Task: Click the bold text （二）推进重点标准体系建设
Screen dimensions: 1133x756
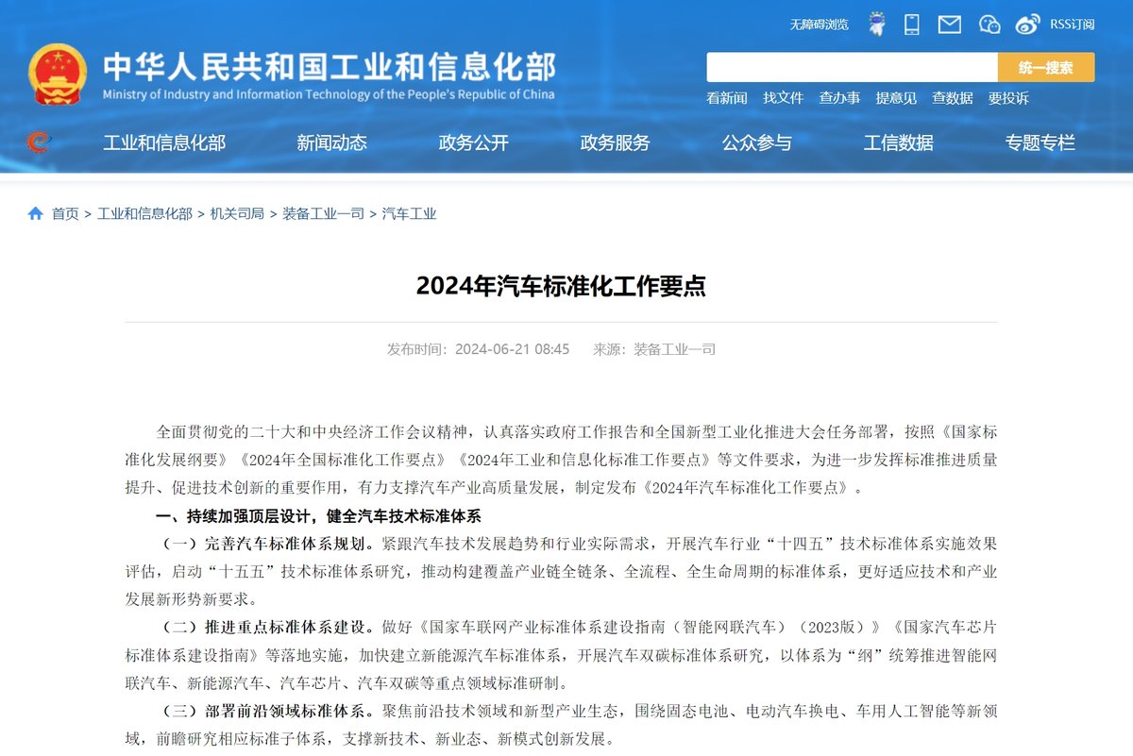Action: 266,628
